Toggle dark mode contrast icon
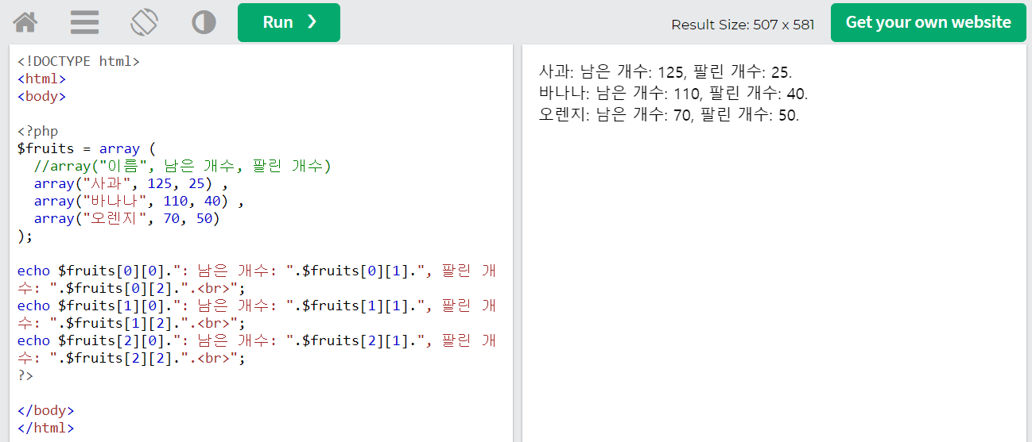The image size is (1032, 442). click(204, 22)
